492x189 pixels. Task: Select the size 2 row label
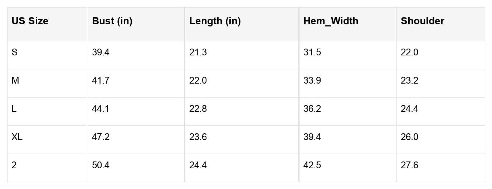click(x=14, y=165)
